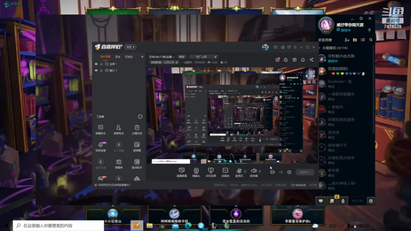
Task: Click the 多人连麦 download icon
Action: [119, 145]
